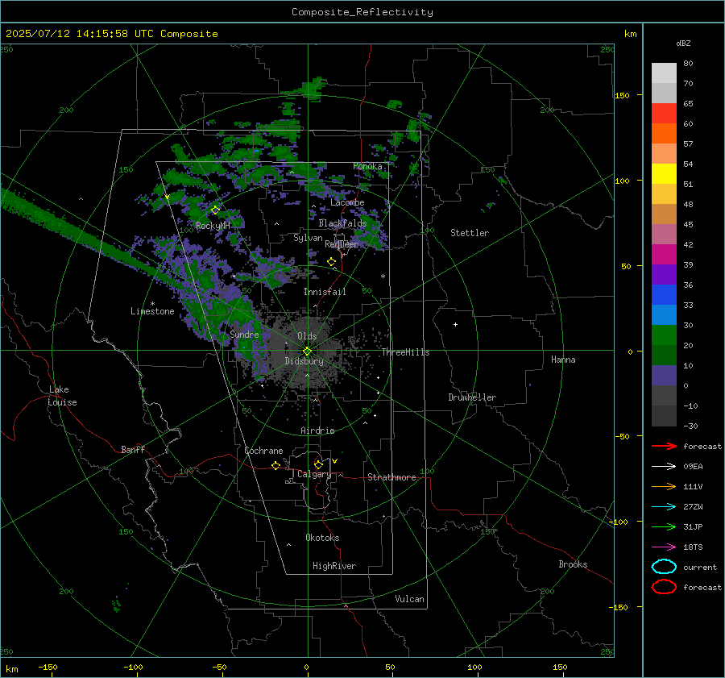Click the RockyMH label

(x=213, y=226)
